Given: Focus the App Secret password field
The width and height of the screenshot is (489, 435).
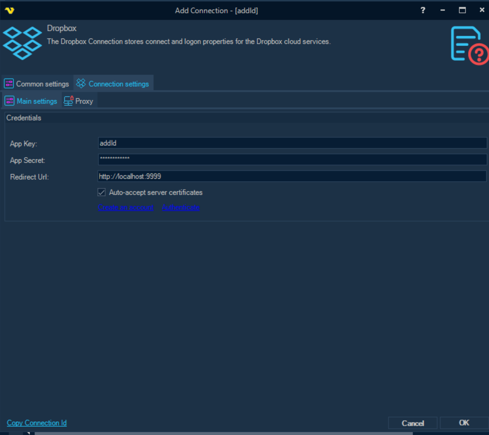Looking at the screenshot, I should pos(292,160).
